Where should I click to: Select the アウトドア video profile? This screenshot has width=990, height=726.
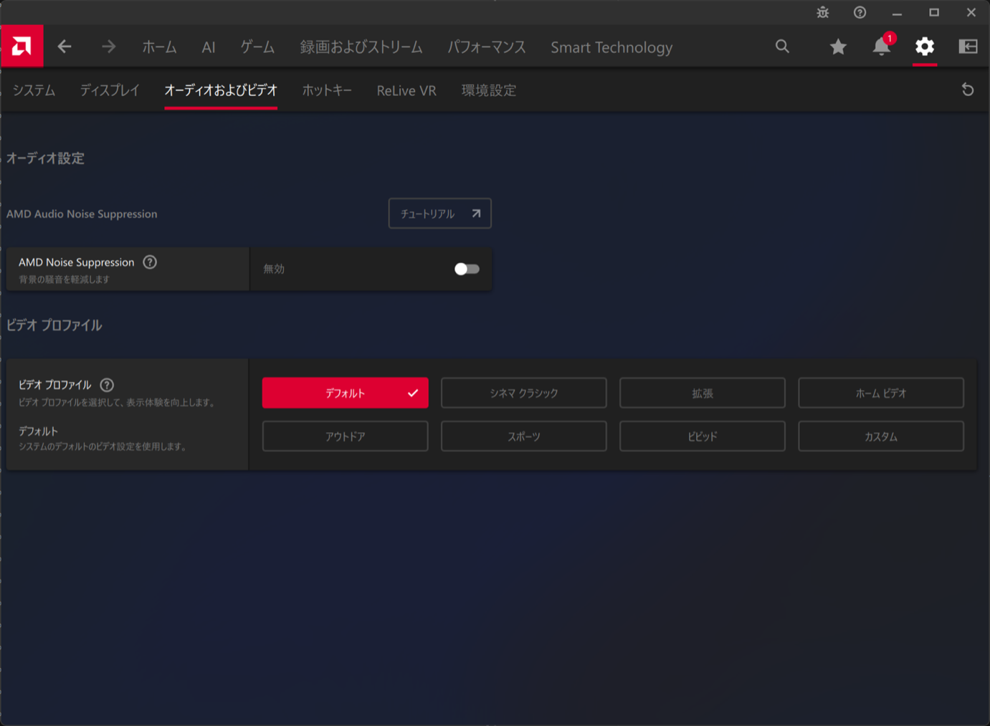coord(346,436)
